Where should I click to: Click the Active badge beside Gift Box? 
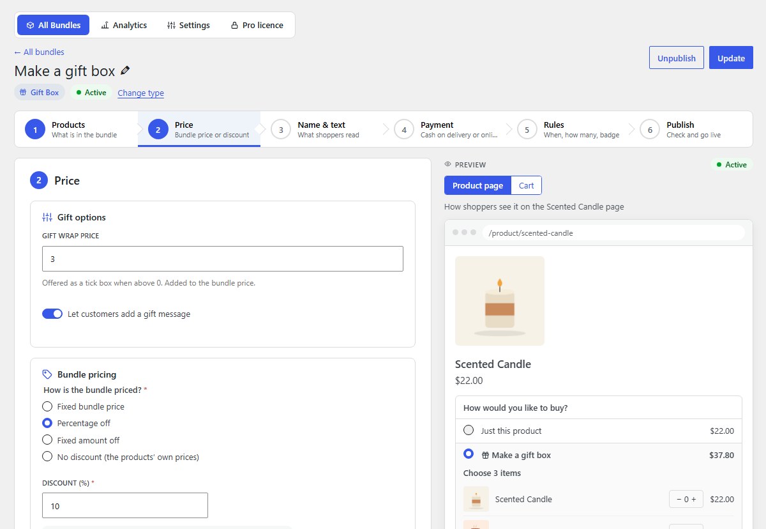pyautogui.click(x=91, y=93)
